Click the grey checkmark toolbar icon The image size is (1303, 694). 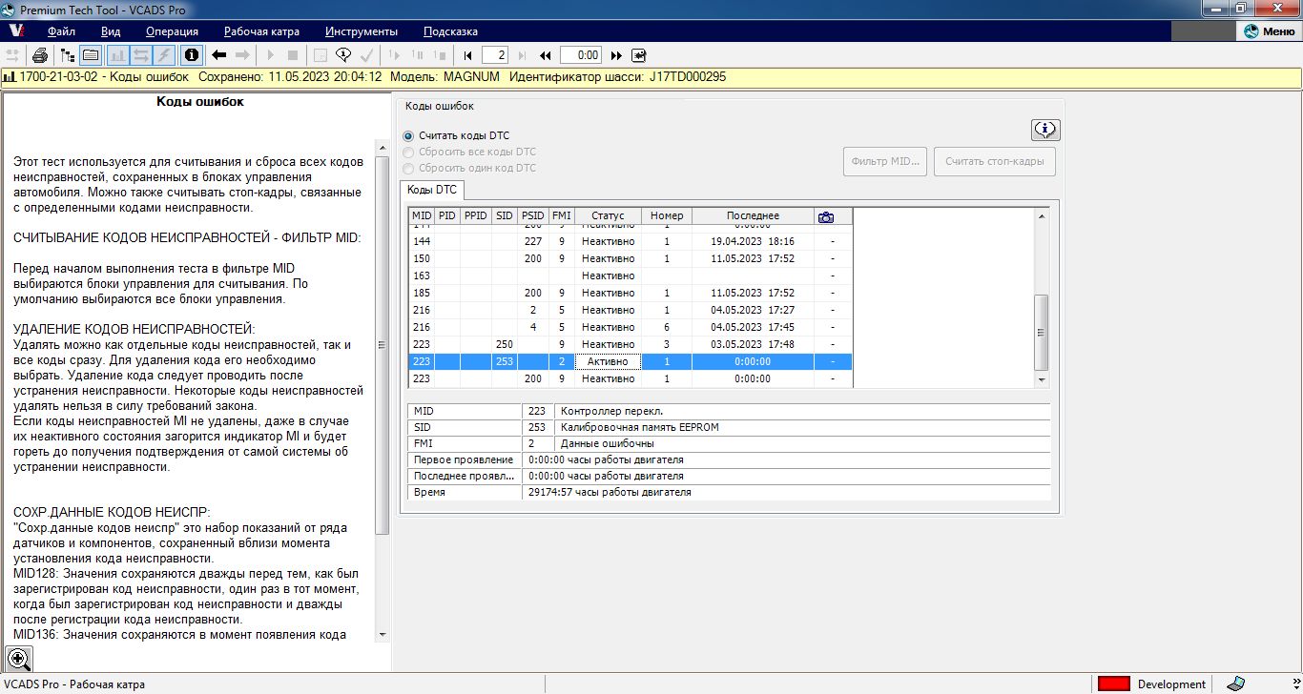(x=366, y=55)
